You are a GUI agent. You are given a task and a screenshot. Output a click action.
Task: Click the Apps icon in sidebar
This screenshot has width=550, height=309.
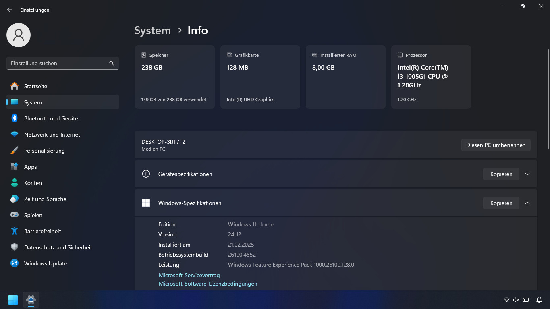pos(15,167)
